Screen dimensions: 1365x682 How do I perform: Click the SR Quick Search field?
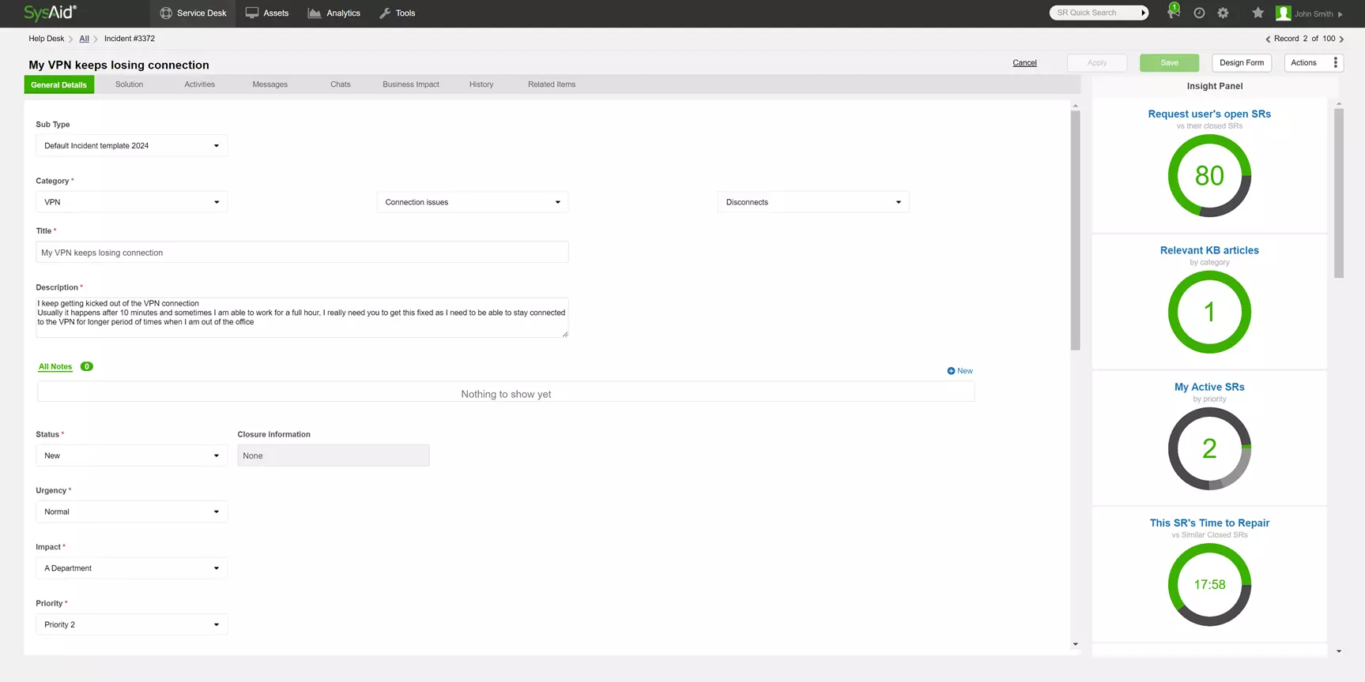click(1093, 13)
